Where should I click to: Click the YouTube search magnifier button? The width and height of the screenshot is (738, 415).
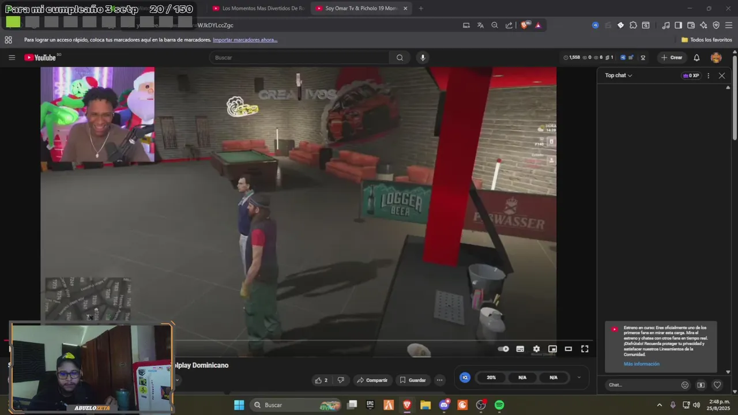pos(400,58)
